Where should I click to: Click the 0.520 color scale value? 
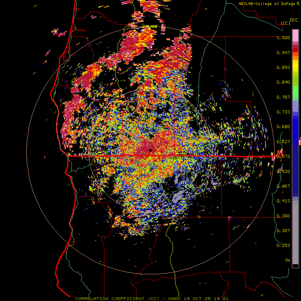283,172
